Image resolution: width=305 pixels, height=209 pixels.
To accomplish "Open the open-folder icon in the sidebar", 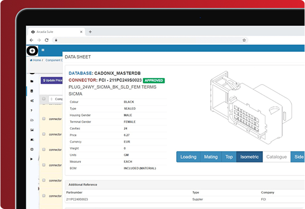I will [32, 120].
